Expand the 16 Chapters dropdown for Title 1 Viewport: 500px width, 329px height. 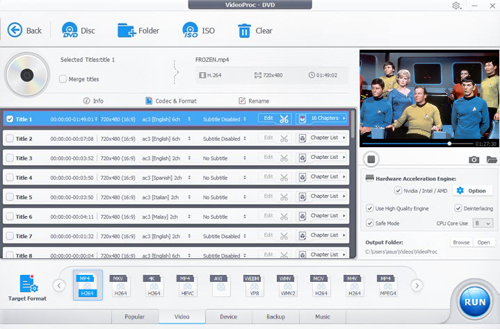(322, 119)
